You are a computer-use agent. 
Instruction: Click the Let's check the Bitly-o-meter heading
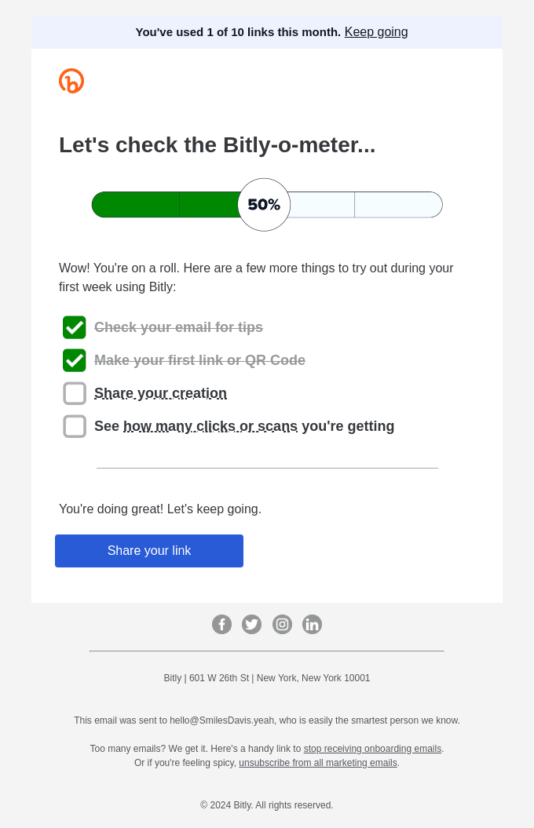click(x=218, y=145)
